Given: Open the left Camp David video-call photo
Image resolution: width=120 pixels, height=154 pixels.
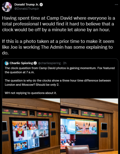Looking at the screenshot, I should 31,126.
